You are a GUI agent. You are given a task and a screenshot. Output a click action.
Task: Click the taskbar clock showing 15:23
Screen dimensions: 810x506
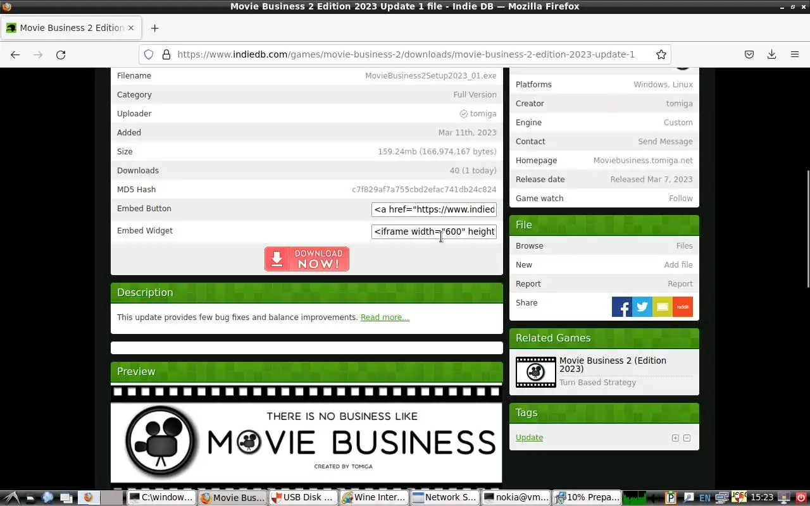click(762, 498)
